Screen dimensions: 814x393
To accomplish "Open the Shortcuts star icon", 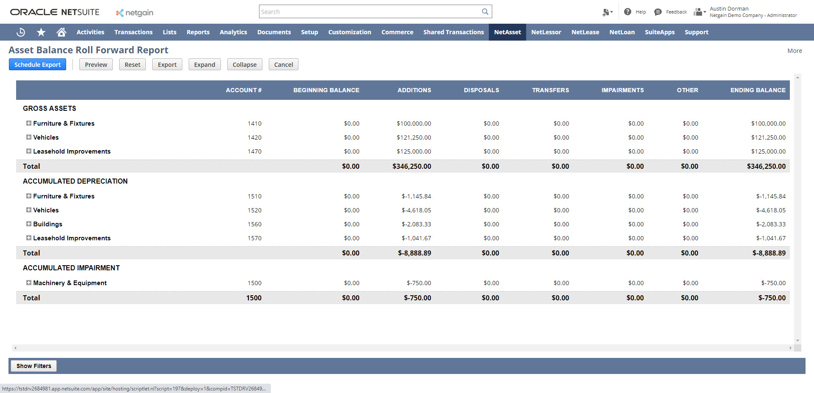I will (x=41, y=32).
